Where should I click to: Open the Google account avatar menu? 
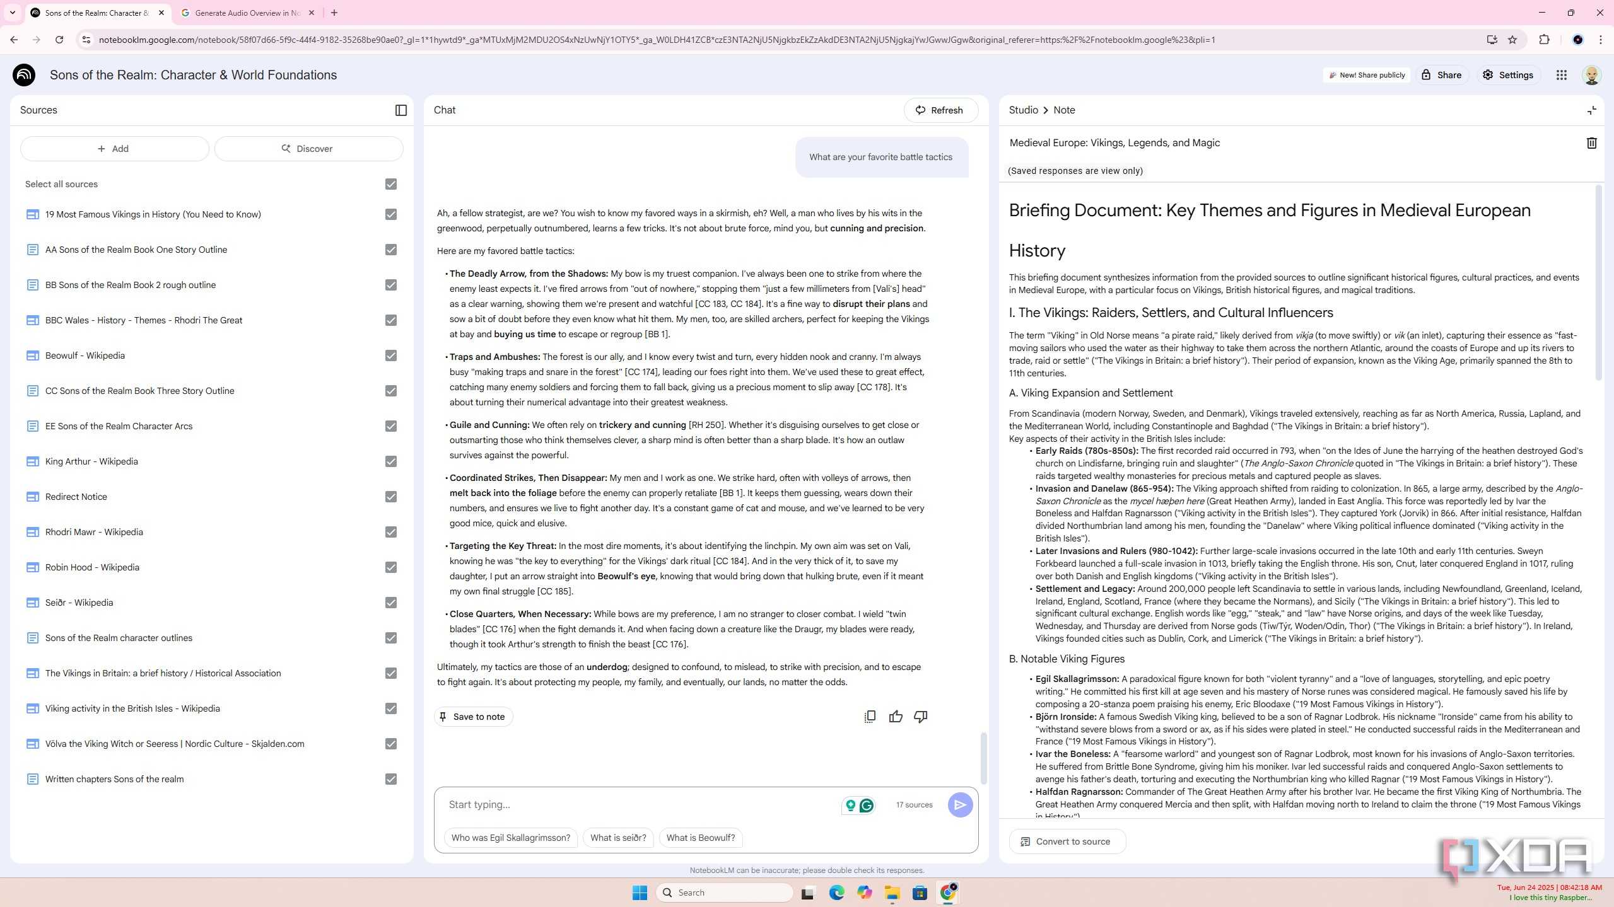[x=1592, y=75]
